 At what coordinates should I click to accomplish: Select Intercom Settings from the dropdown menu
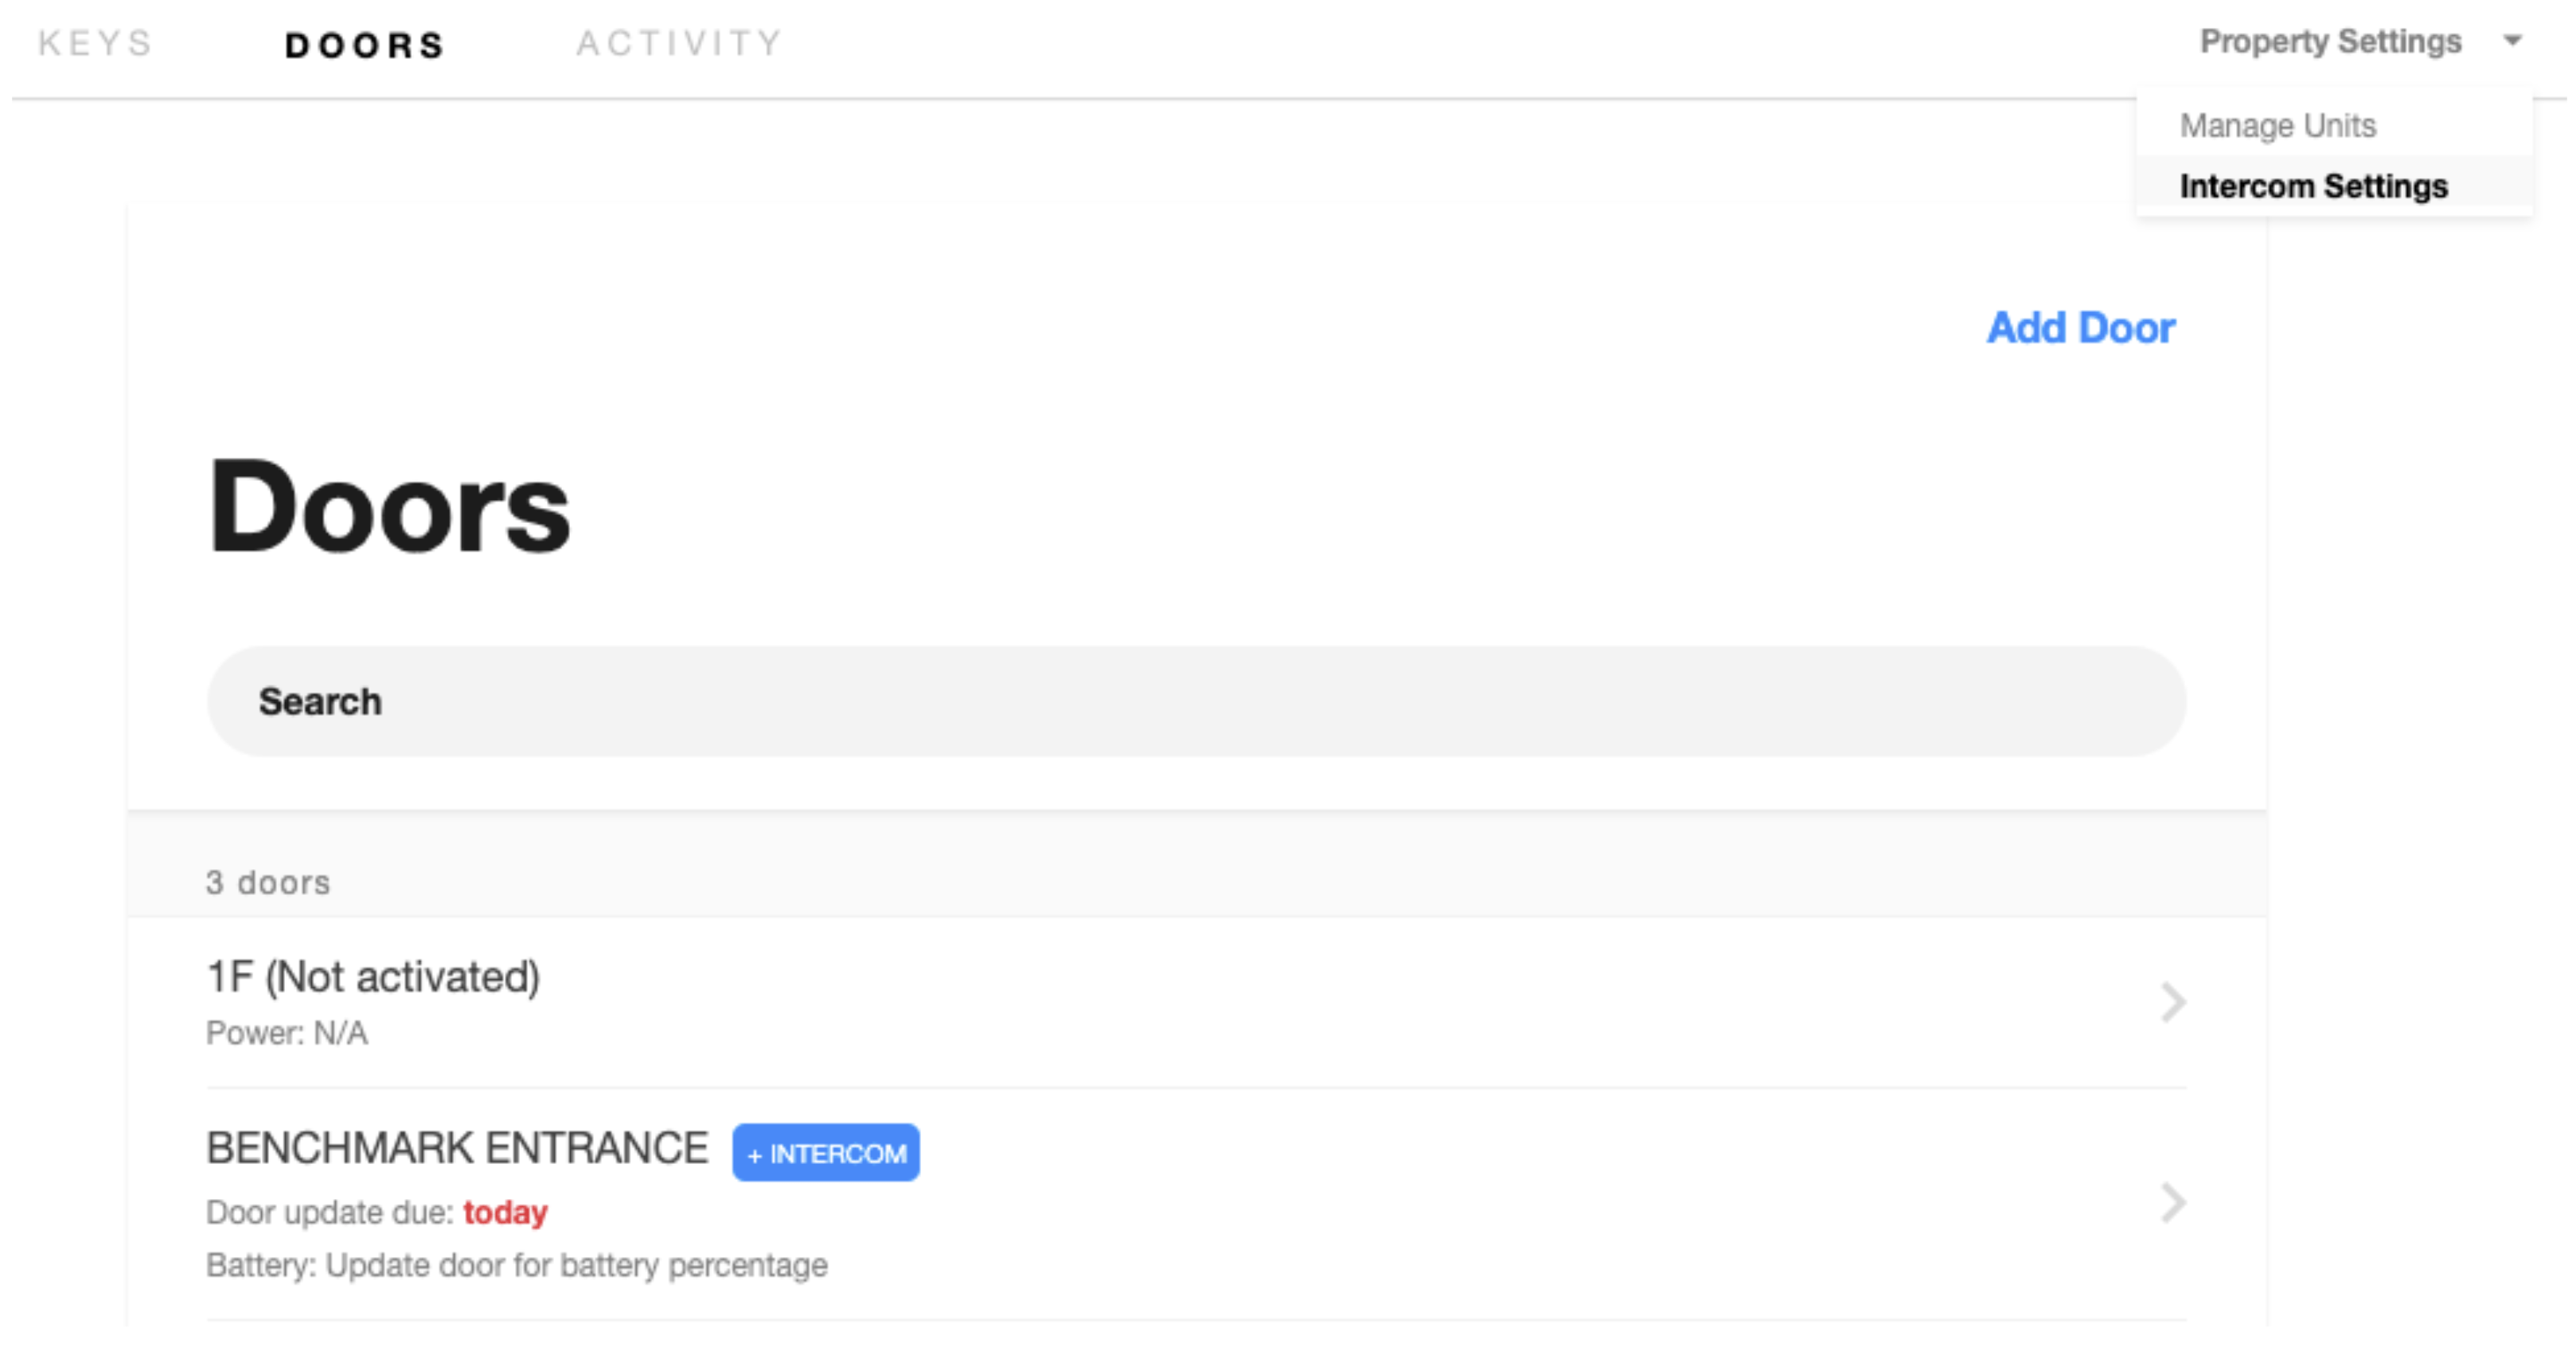click(x=2313, y=186)
